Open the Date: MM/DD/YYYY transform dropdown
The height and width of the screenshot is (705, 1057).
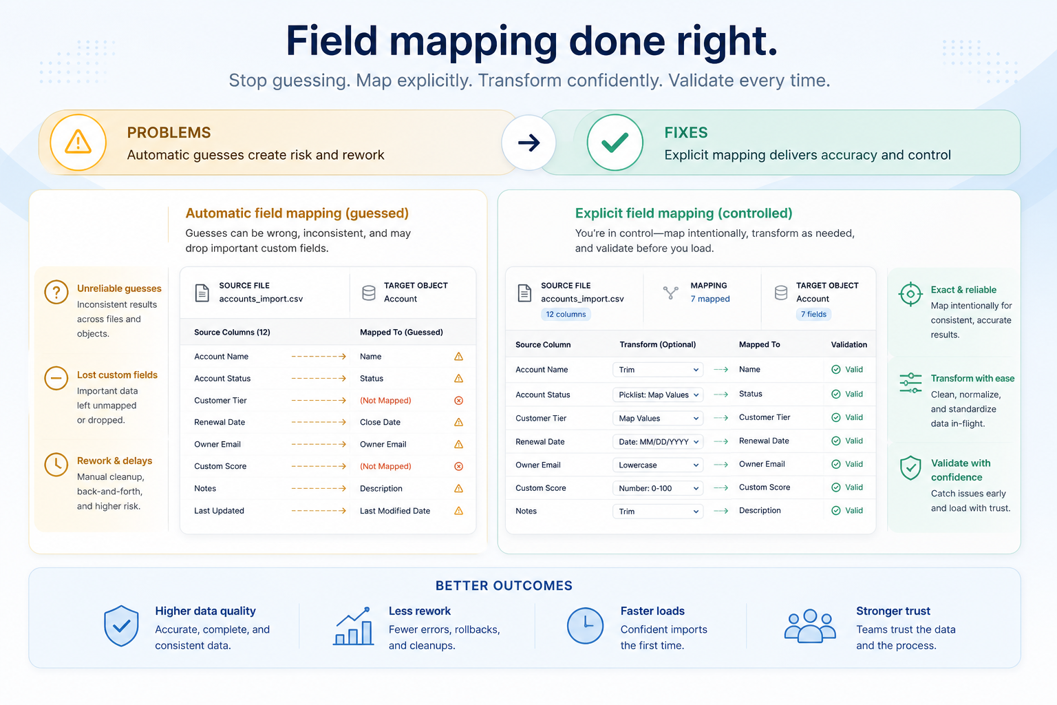pyautogui.click(x=658, y=442)
